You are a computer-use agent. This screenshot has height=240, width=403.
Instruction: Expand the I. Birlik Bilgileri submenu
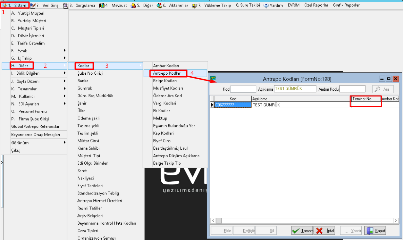(35, 73)
